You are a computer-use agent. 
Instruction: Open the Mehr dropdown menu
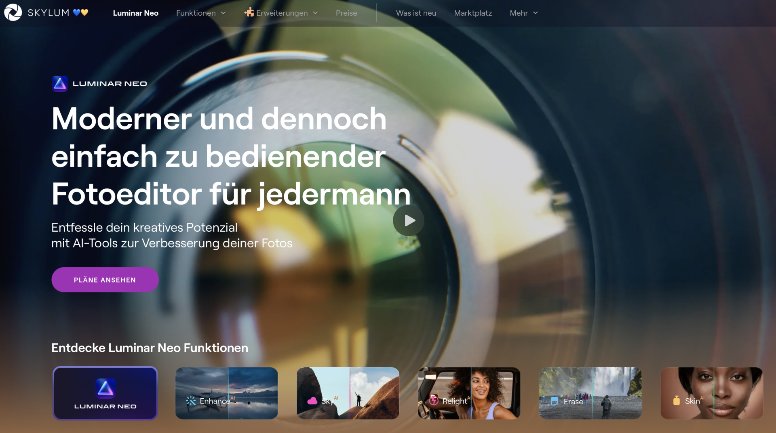coord(523,13)
